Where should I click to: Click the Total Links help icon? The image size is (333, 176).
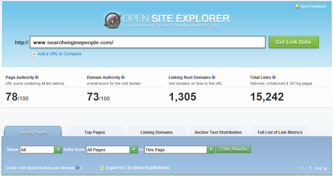[274, 78]
